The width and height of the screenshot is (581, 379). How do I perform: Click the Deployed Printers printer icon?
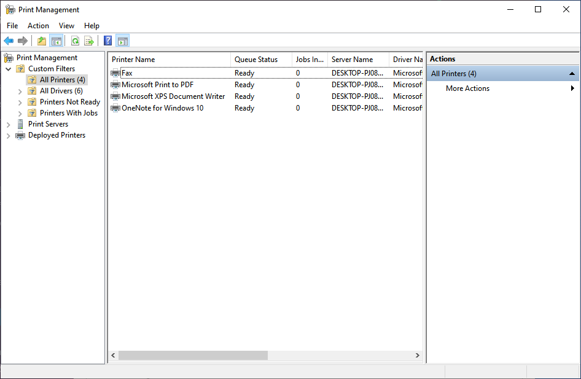(20, 136)
